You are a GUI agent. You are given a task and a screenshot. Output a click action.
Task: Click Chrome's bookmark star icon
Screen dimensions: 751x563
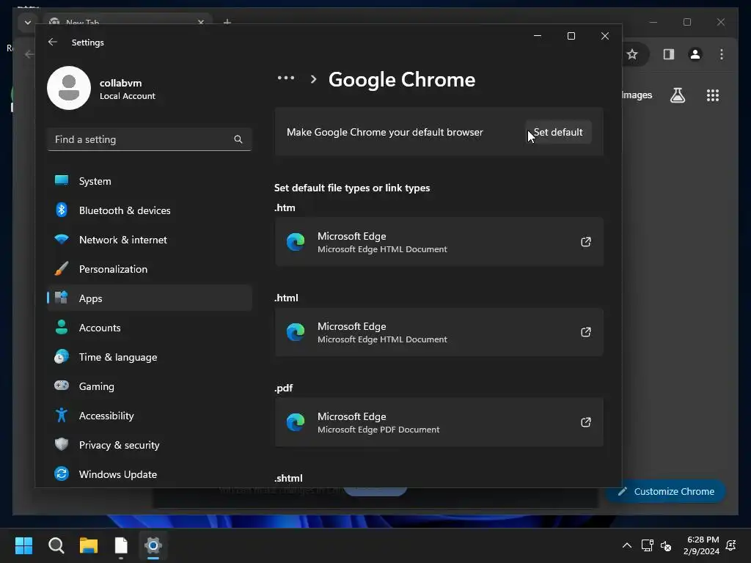click(x=632, y=54)
